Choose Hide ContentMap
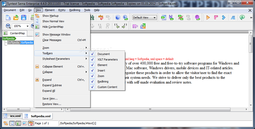This screenshot has height=129, width=255. point(62,27)
